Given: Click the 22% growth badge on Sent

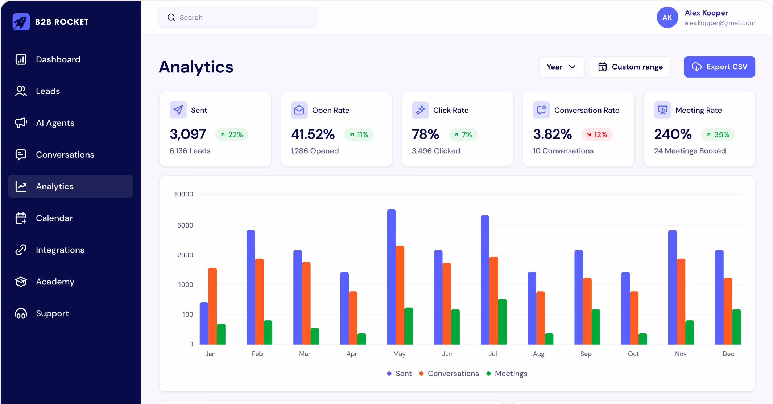Looking at the screenshot, I should click(232, 134).
